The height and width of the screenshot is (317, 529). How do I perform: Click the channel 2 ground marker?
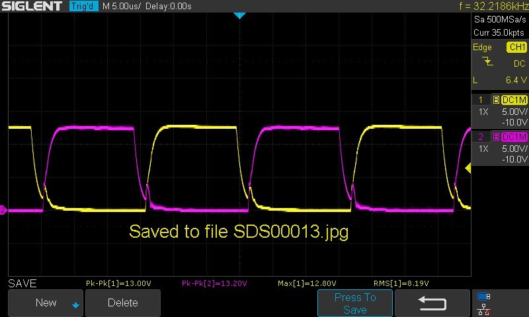3,210
